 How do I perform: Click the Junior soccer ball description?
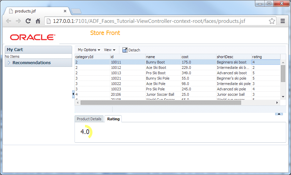234,94
